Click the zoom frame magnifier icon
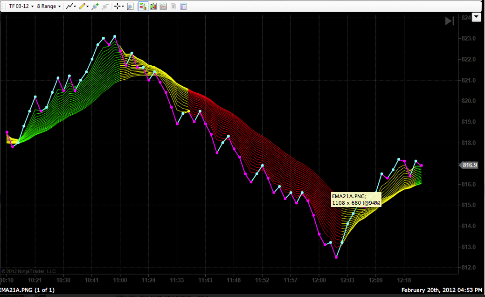The width and height of the screenshot is (485, 297). click(130, 6)
